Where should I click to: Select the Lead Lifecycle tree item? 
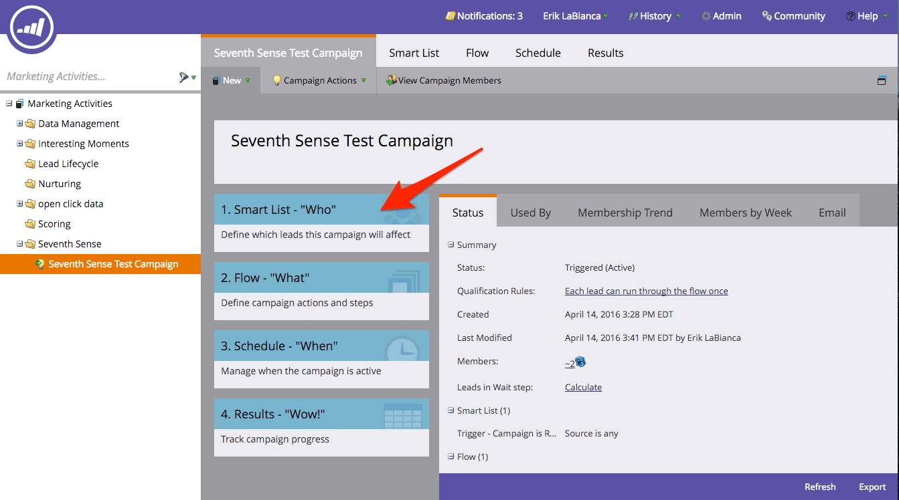[68, 164]
